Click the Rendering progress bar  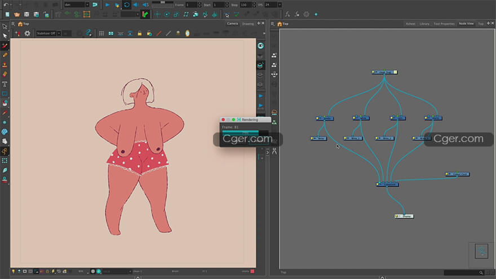click(x=245, y=133)
